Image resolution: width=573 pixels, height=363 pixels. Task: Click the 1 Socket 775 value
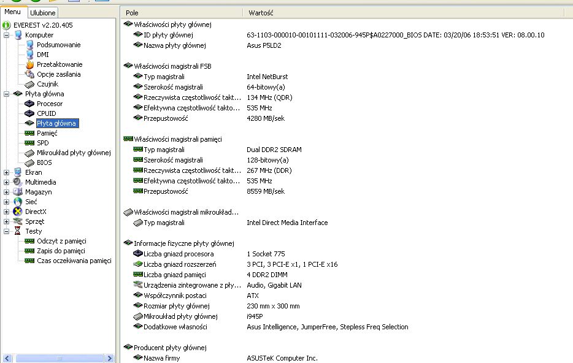click(266, 254)
